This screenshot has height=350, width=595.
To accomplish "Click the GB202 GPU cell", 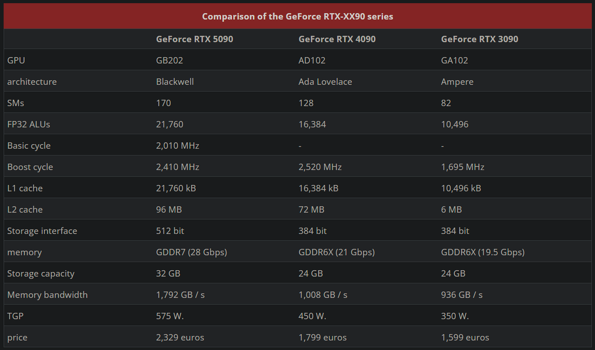I will 169,60.
